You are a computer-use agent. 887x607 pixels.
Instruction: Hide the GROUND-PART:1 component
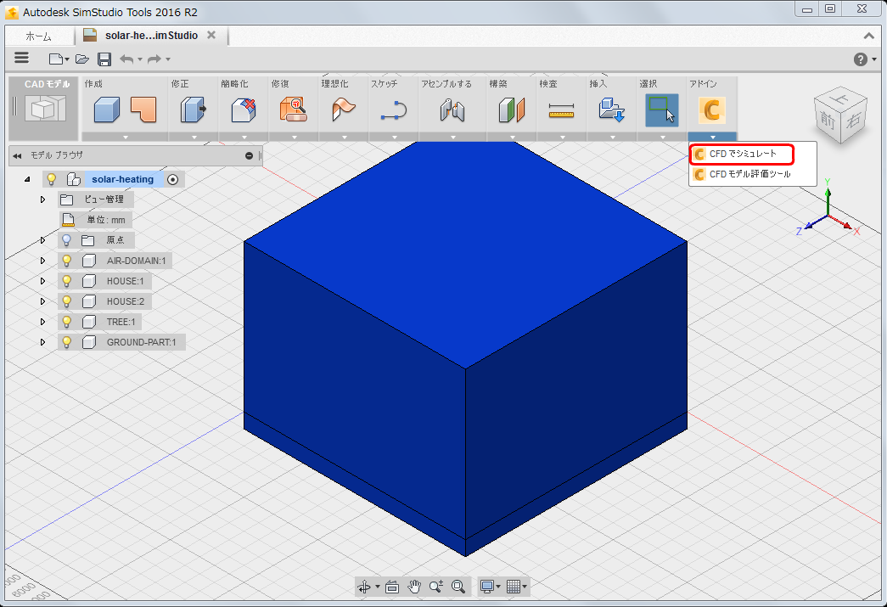(x=67, y=341)
